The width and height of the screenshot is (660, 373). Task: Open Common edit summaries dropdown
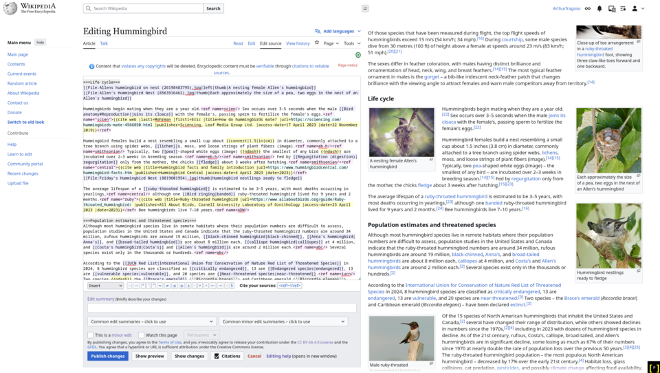pyautogui.click(x=151, y=321)
